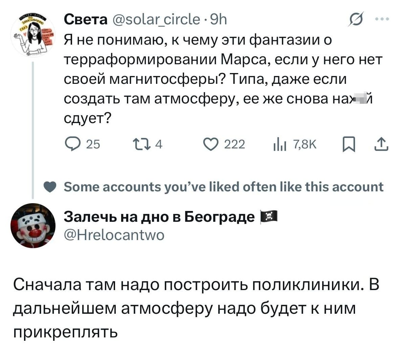Image resolution: width=399 pixels, height=356 pixels.
Task: Open Света's profile picture
Action: [33, 35]
